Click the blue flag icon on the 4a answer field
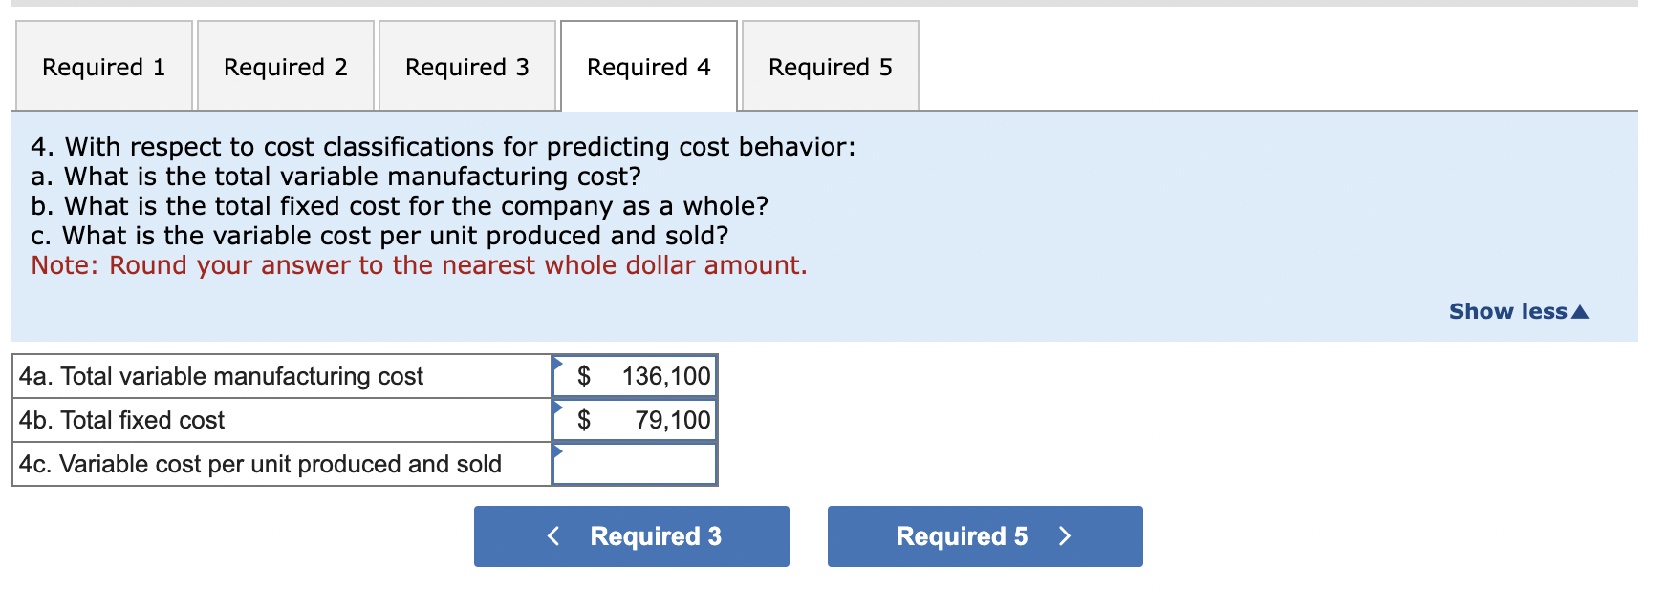 [557, 363]
